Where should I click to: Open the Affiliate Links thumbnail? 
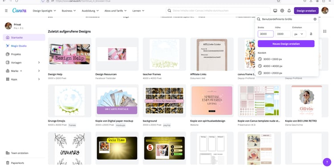tap(212, 54)
